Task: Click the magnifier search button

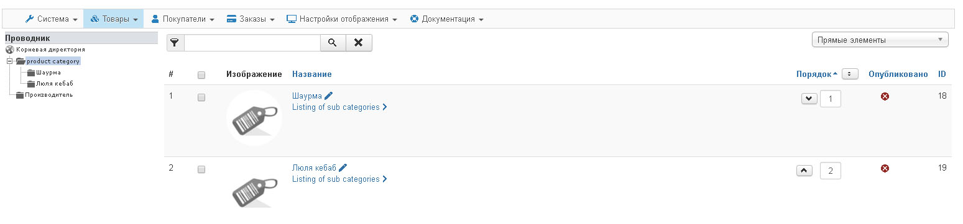Action: click(333, 43)
